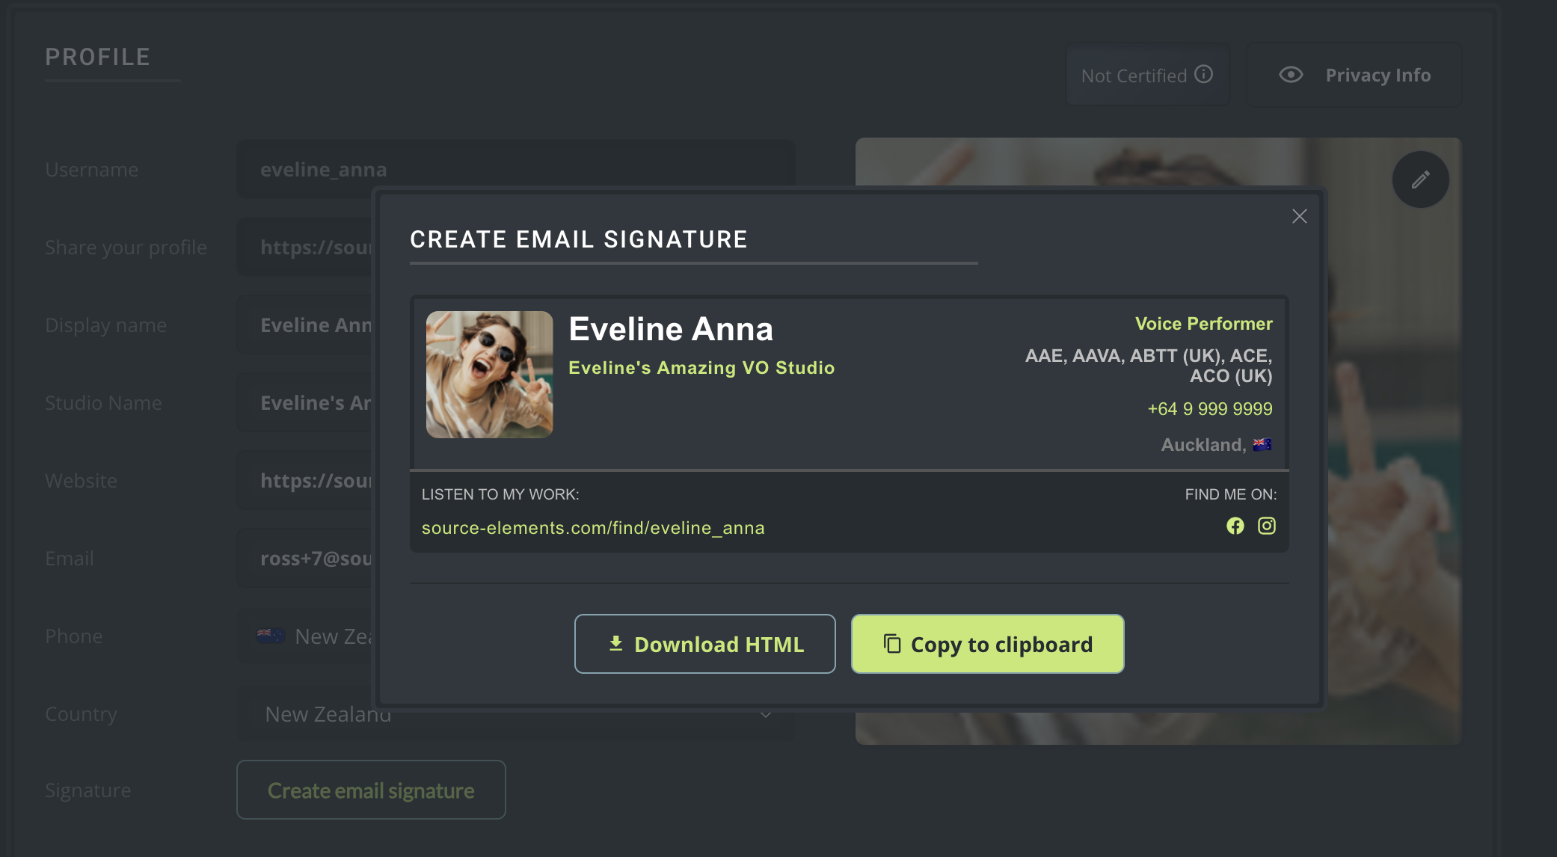The image size is (1557, 857).
Task: Click the download arrow icon in Download HTML
Action: click(615, 643)
